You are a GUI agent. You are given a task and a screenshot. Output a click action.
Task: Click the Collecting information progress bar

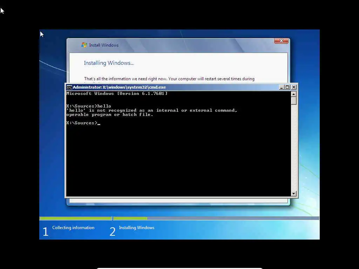[76, 218]
